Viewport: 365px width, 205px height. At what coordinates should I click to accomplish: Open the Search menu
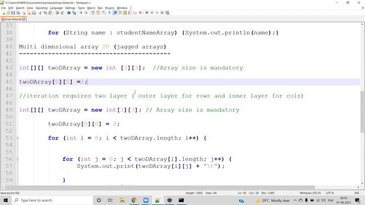coord(20,8)
